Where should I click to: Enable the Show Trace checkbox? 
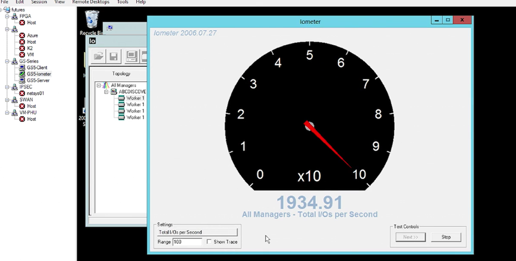[209, 242]
